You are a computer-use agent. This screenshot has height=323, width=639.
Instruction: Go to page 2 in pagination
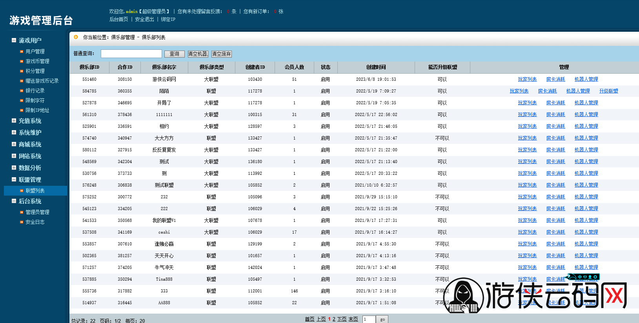(x=334, y=319)
